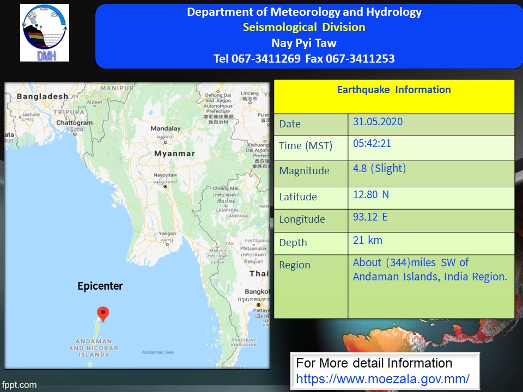Click 'Naypyitaw' label on map
The height and width of the screenshot is (392, 523).
165,175
